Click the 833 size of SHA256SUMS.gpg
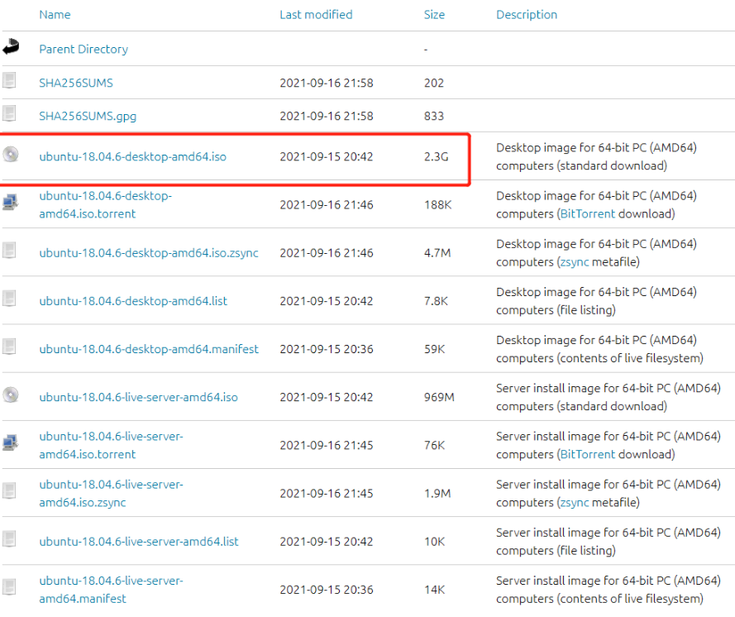735x617 pixels. tap(434, 117)
